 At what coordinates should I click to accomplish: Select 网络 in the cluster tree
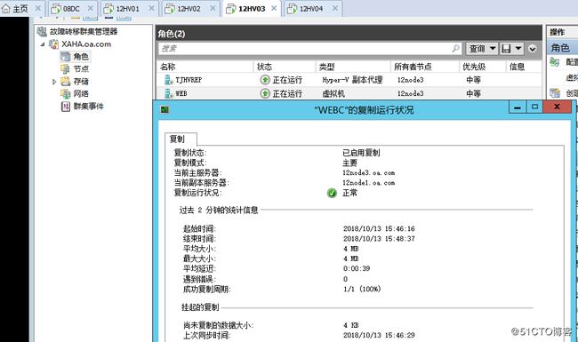(x=81, y=94)
